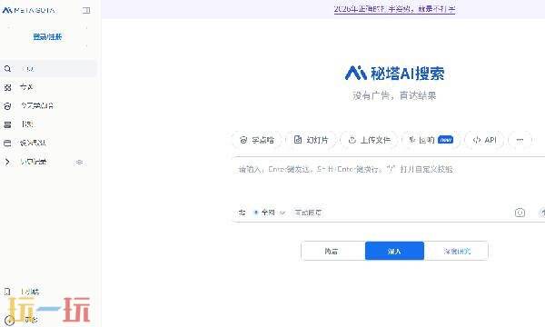Screen dimensions: 545x327
Task: Open the four-squares grid item in sidebar
Action: tap(48, 87)
